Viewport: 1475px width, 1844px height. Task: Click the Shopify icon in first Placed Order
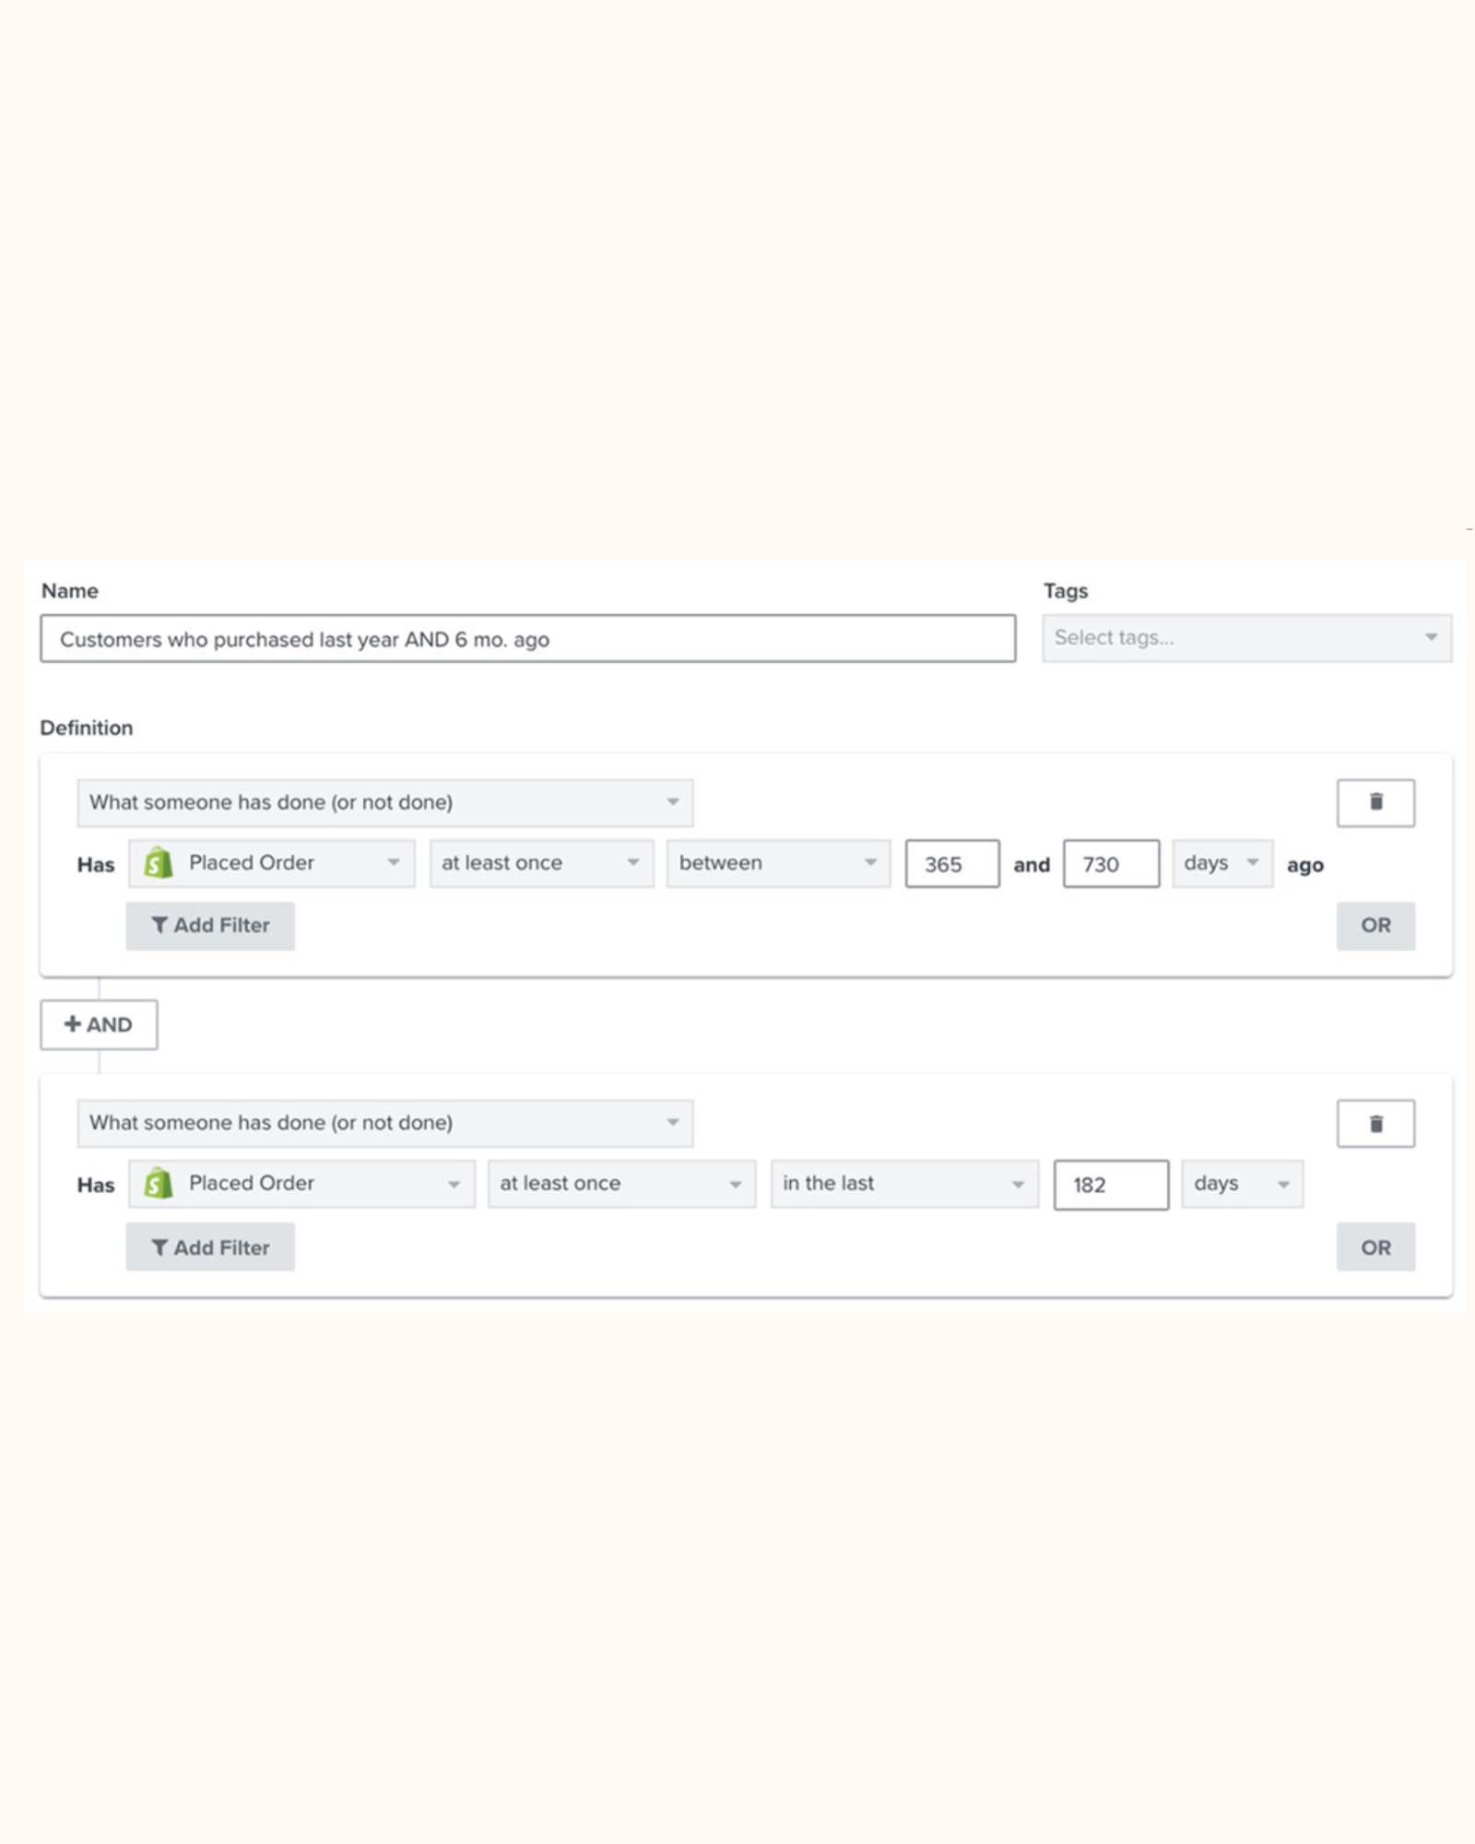pos(159,863)
